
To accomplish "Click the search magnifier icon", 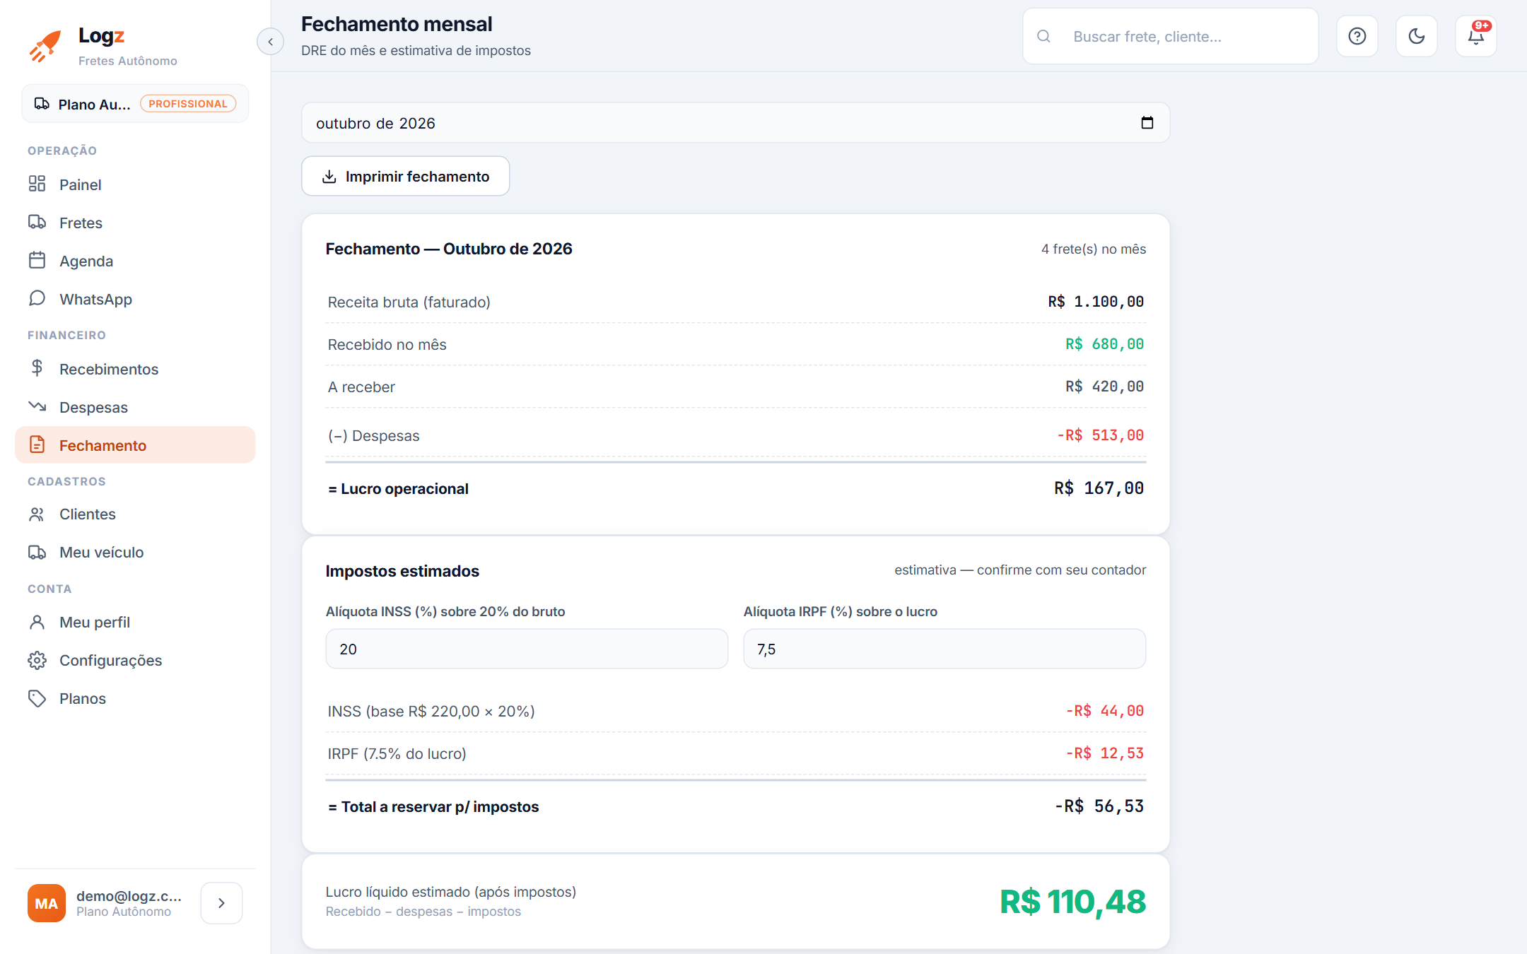I will pos(1043,36).
